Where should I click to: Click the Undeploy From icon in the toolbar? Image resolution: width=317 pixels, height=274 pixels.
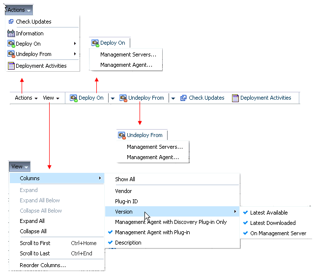[x=123, y=98]
